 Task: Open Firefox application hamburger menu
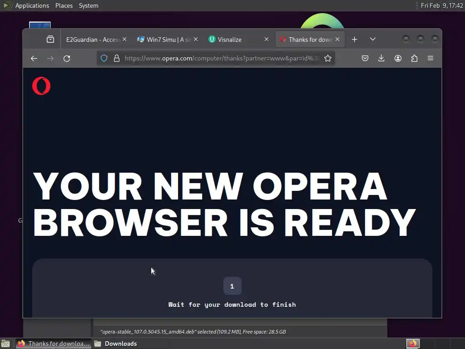pos(430,59)
